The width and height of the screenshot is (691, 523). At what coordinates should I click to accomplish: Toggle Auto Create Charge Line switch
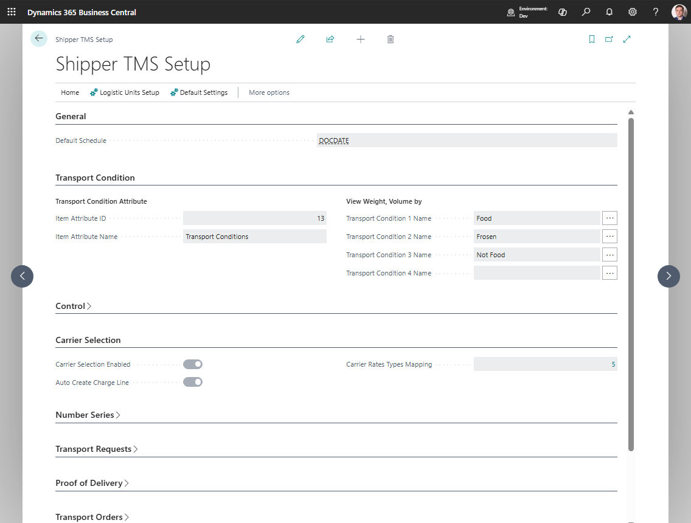[193, 382]
